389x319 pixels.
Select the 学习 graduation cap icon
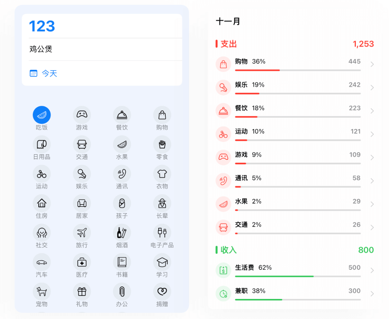[x=162, y=262]
